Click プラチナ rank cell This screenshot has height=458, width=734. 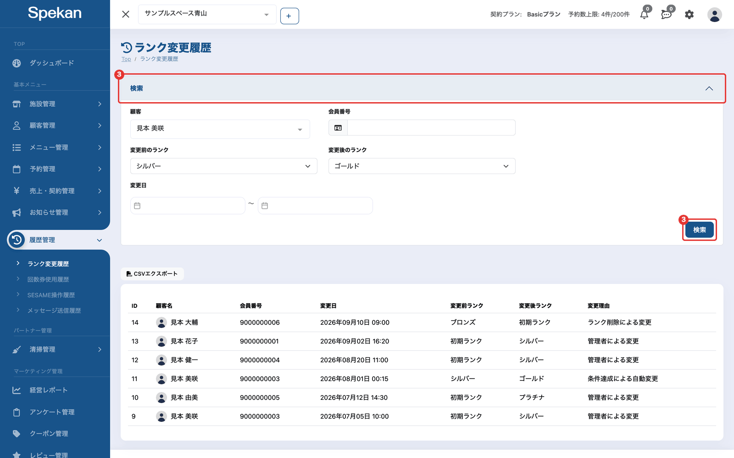(x=532, y=398)
